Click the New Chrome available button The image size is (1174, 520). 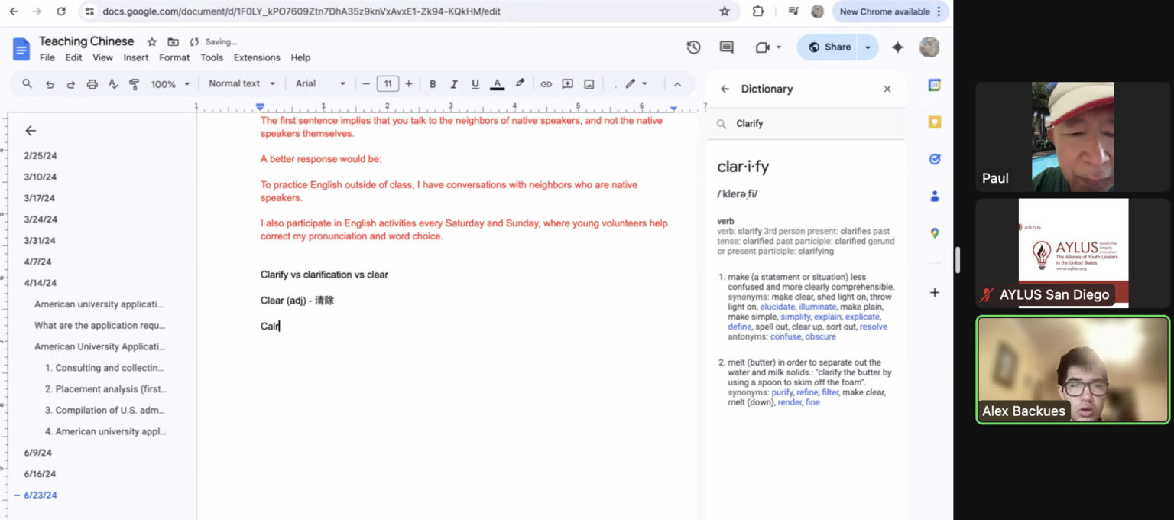pos(891,11)
